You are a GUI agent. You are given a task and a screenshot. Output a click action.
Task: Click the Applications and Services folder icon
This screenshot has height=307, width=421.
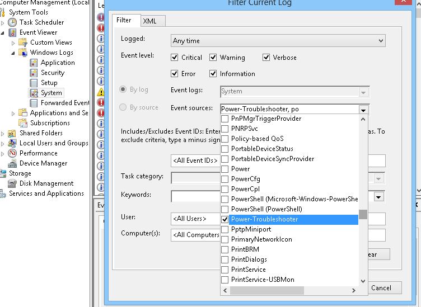pyautogui.click(x=23, y=113)
